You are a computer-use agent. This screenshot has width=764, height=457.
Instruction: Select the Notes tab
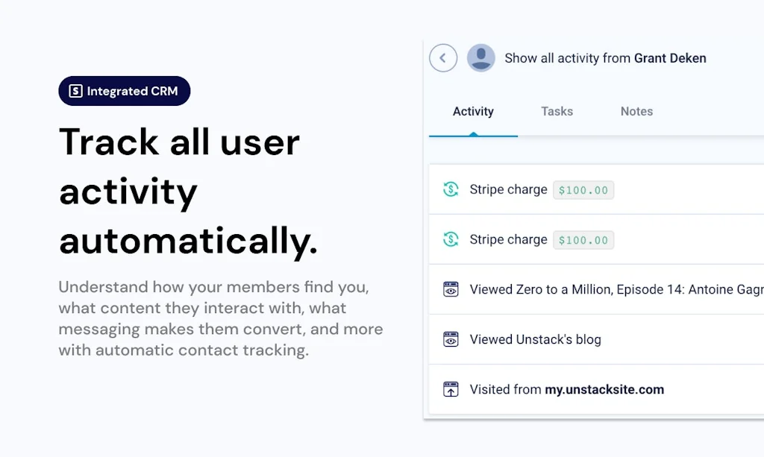[636, 111]
